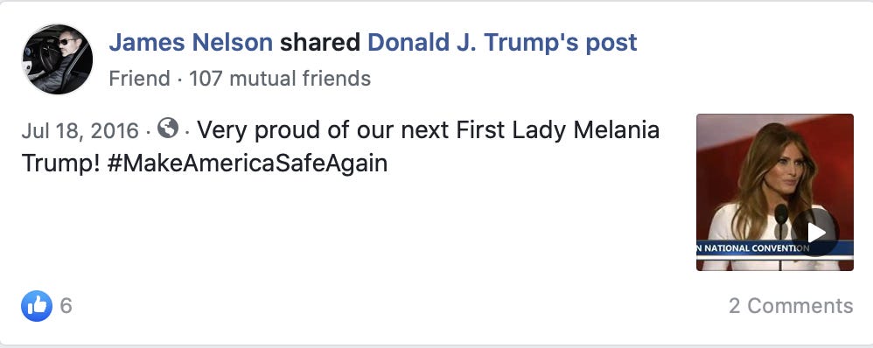Click the Friend status label
The height and width of the screenshot is (348, 873).
tap(140, 79)
